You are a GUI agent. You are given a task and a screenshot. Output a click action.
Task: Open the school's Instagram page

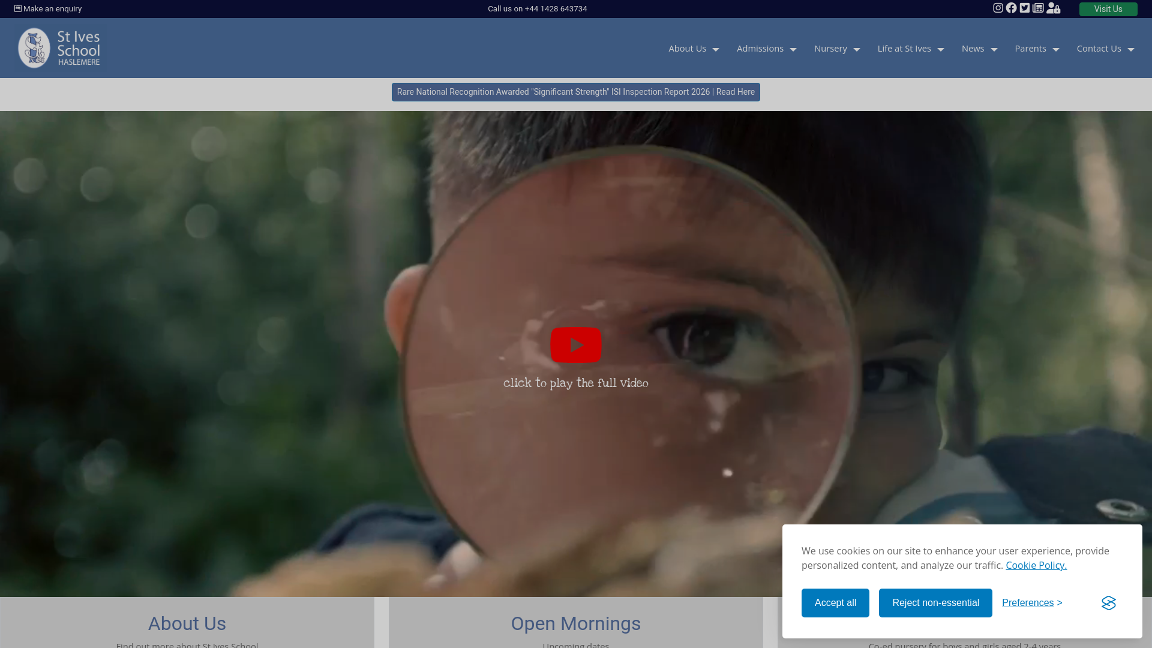[998, 8]
